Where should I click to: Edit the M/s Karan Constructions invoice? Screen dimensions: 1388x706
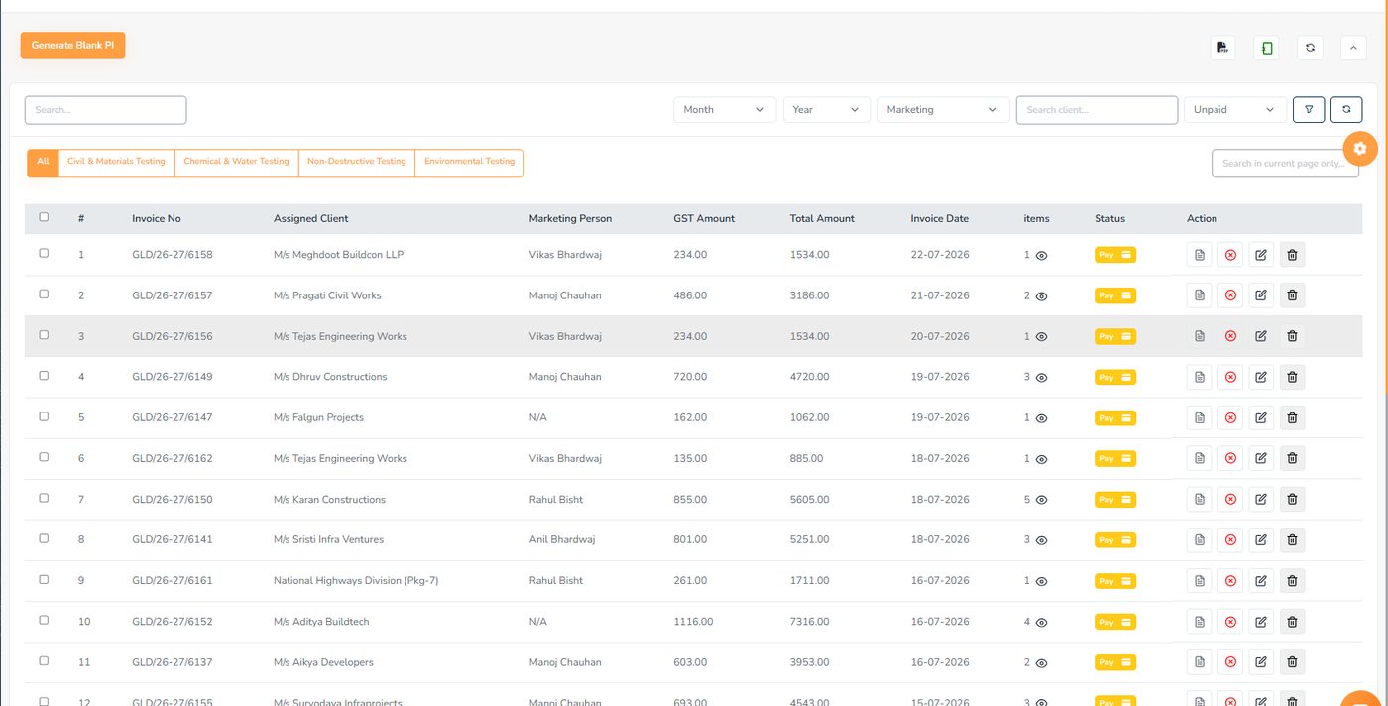click(x=1261, y=499)
